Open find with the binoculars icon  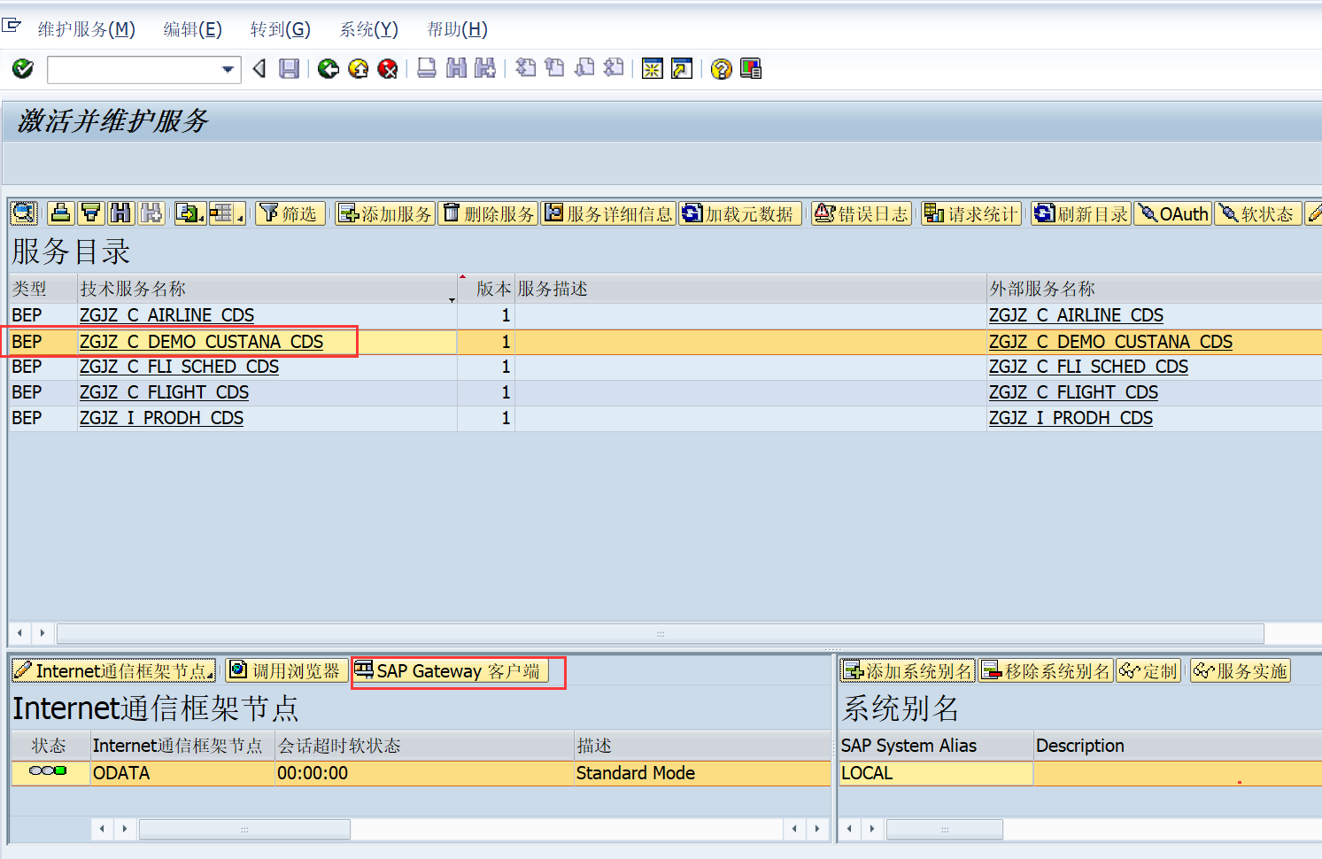[x=120, y=213]
